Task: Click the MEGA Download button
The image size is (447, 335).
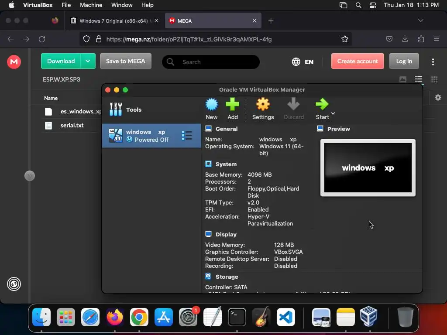Action: pos(61,61)
